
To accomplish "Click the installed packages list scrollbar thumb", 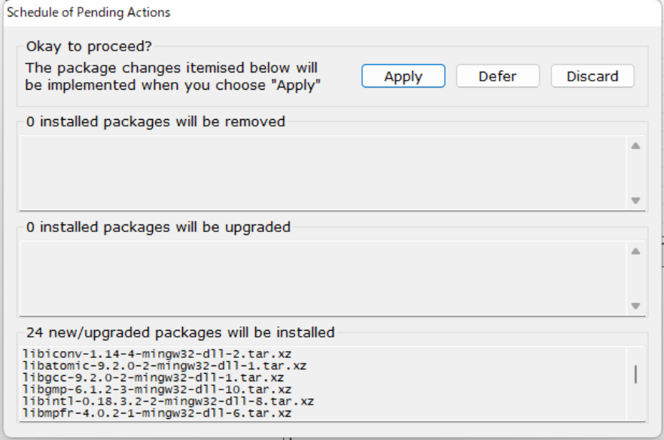I will coord(635,374).
